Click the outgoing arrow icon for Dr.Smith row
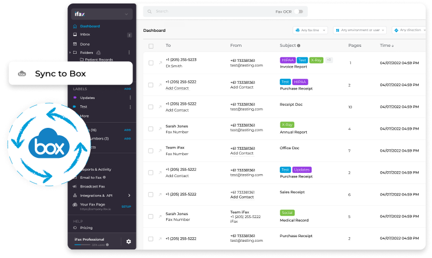Screen dimensions: 432x258 point(160,63)
